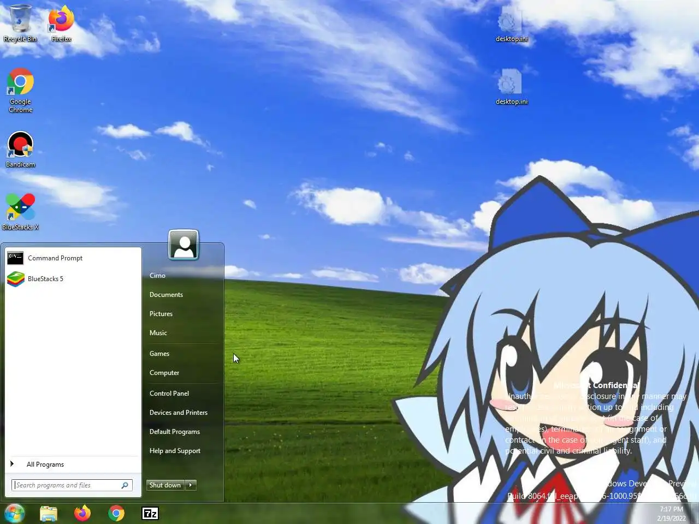
Task: Expand All Programs list
Action: pyautogui.click(x=73, y=465)
